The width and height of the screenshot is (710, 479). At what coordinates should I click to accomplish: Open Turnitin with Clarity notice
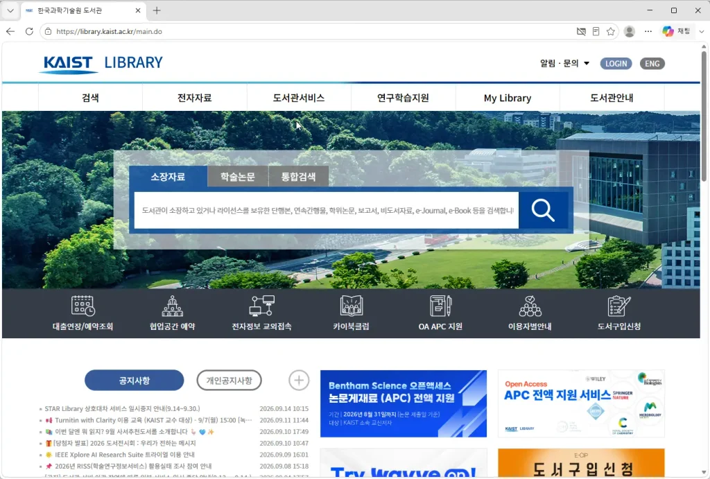148,420
